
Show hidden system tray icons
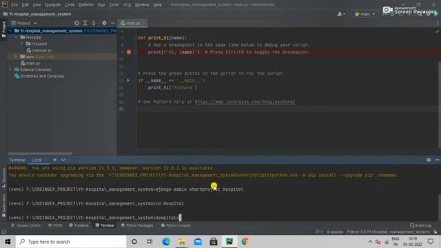[x=370, y=242]
